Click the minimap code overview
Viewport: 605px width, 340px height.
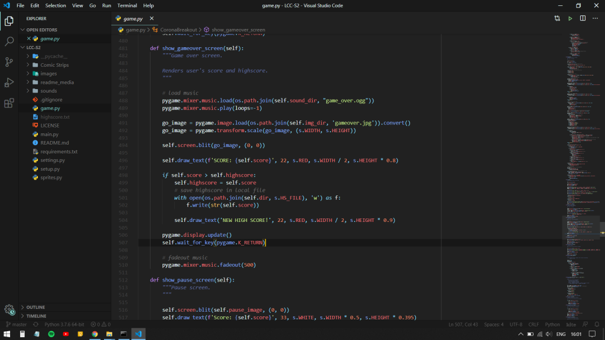[x=582, y=148]
